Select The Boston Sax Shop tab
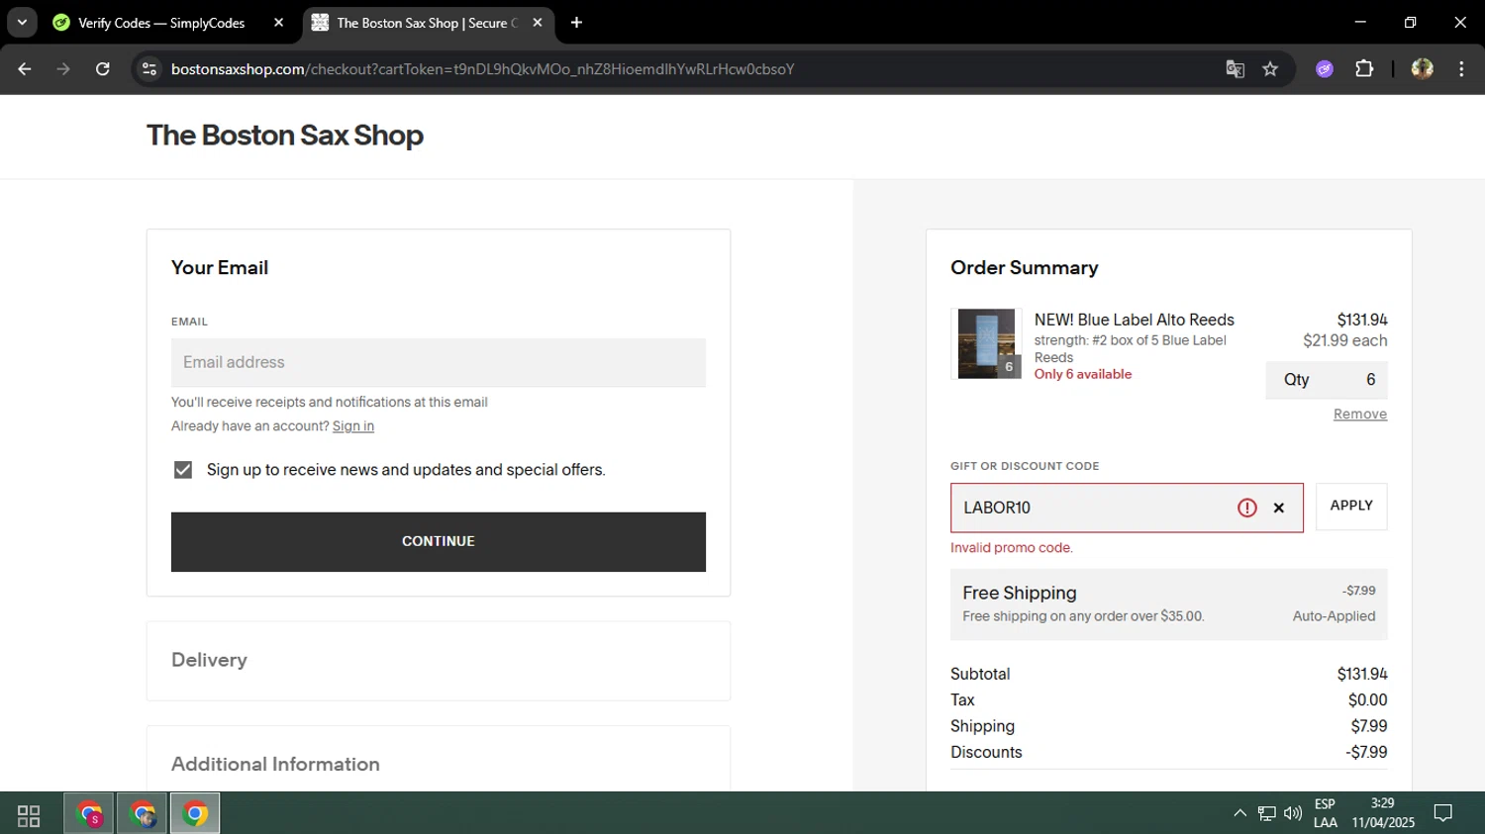 click(426, 23)
